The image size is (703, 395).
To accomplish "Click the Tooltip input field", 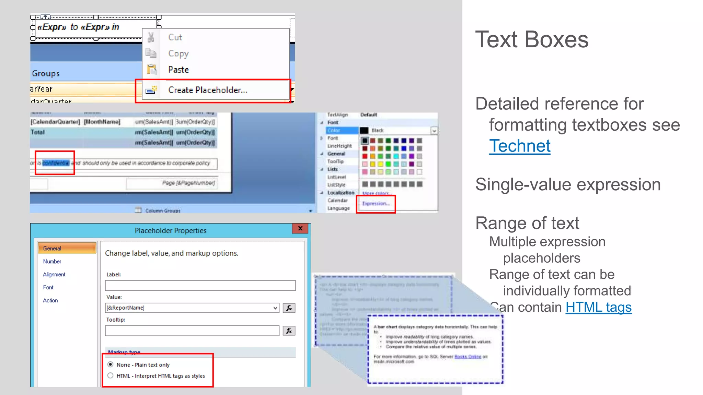I will (x=192, y=331).
